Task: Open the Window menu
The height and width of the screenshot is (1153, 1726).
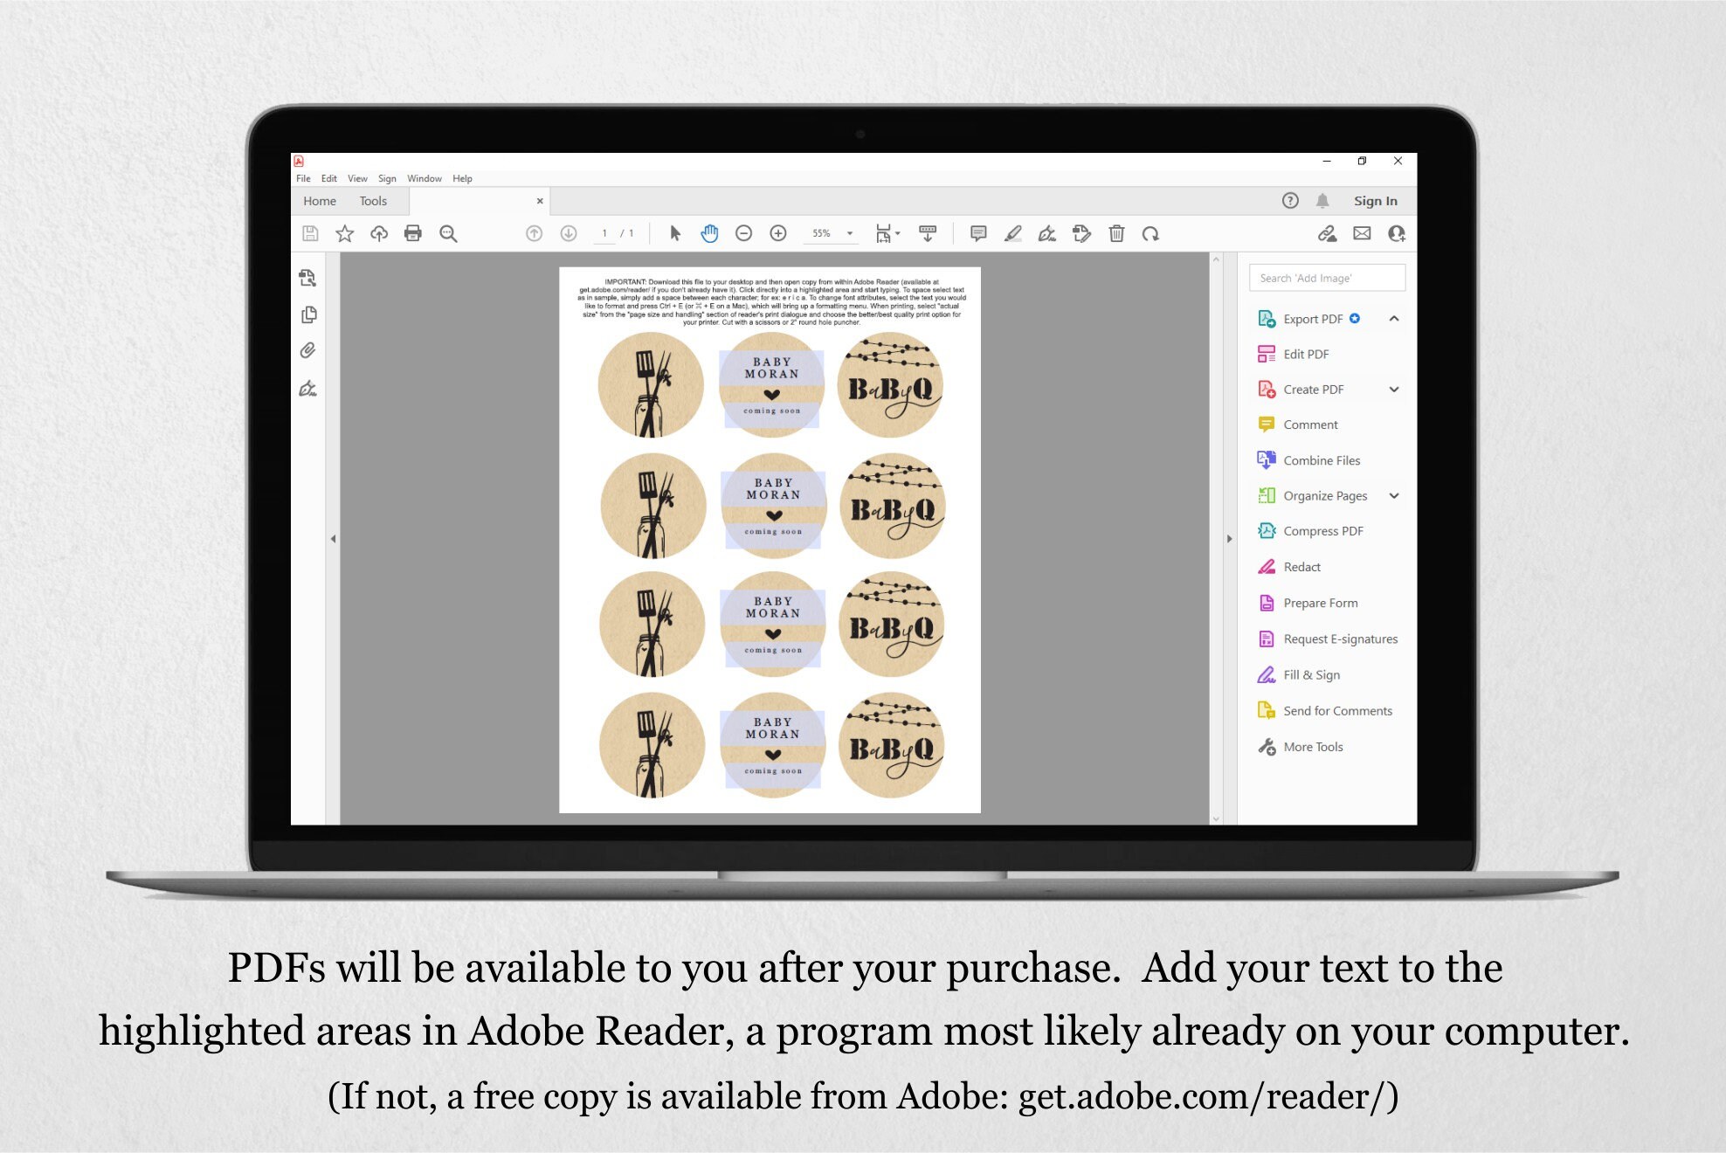Action: click(x=425, y=178)
